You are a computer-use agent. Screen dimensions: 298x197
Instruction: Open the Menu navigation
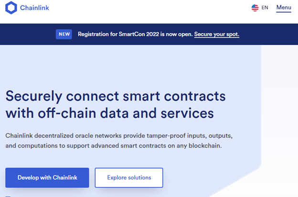pos(283,8)
